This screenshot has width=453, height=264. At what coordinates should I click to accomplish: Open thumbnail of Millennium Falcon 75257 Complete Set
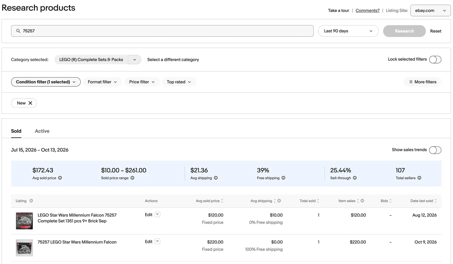24,221
